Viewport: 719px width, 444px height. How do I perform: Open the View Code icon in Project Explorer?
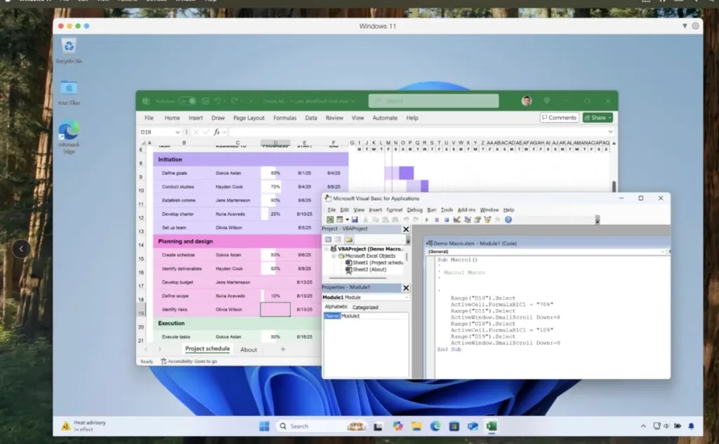(329, 239)
